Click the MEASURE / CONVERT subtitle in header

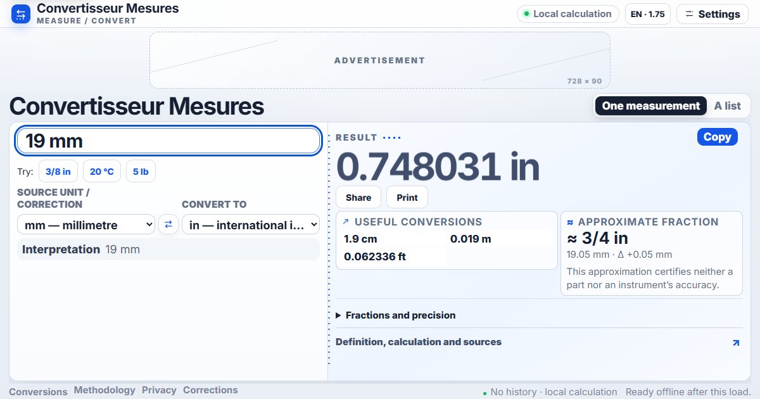(x=86, y=21)
